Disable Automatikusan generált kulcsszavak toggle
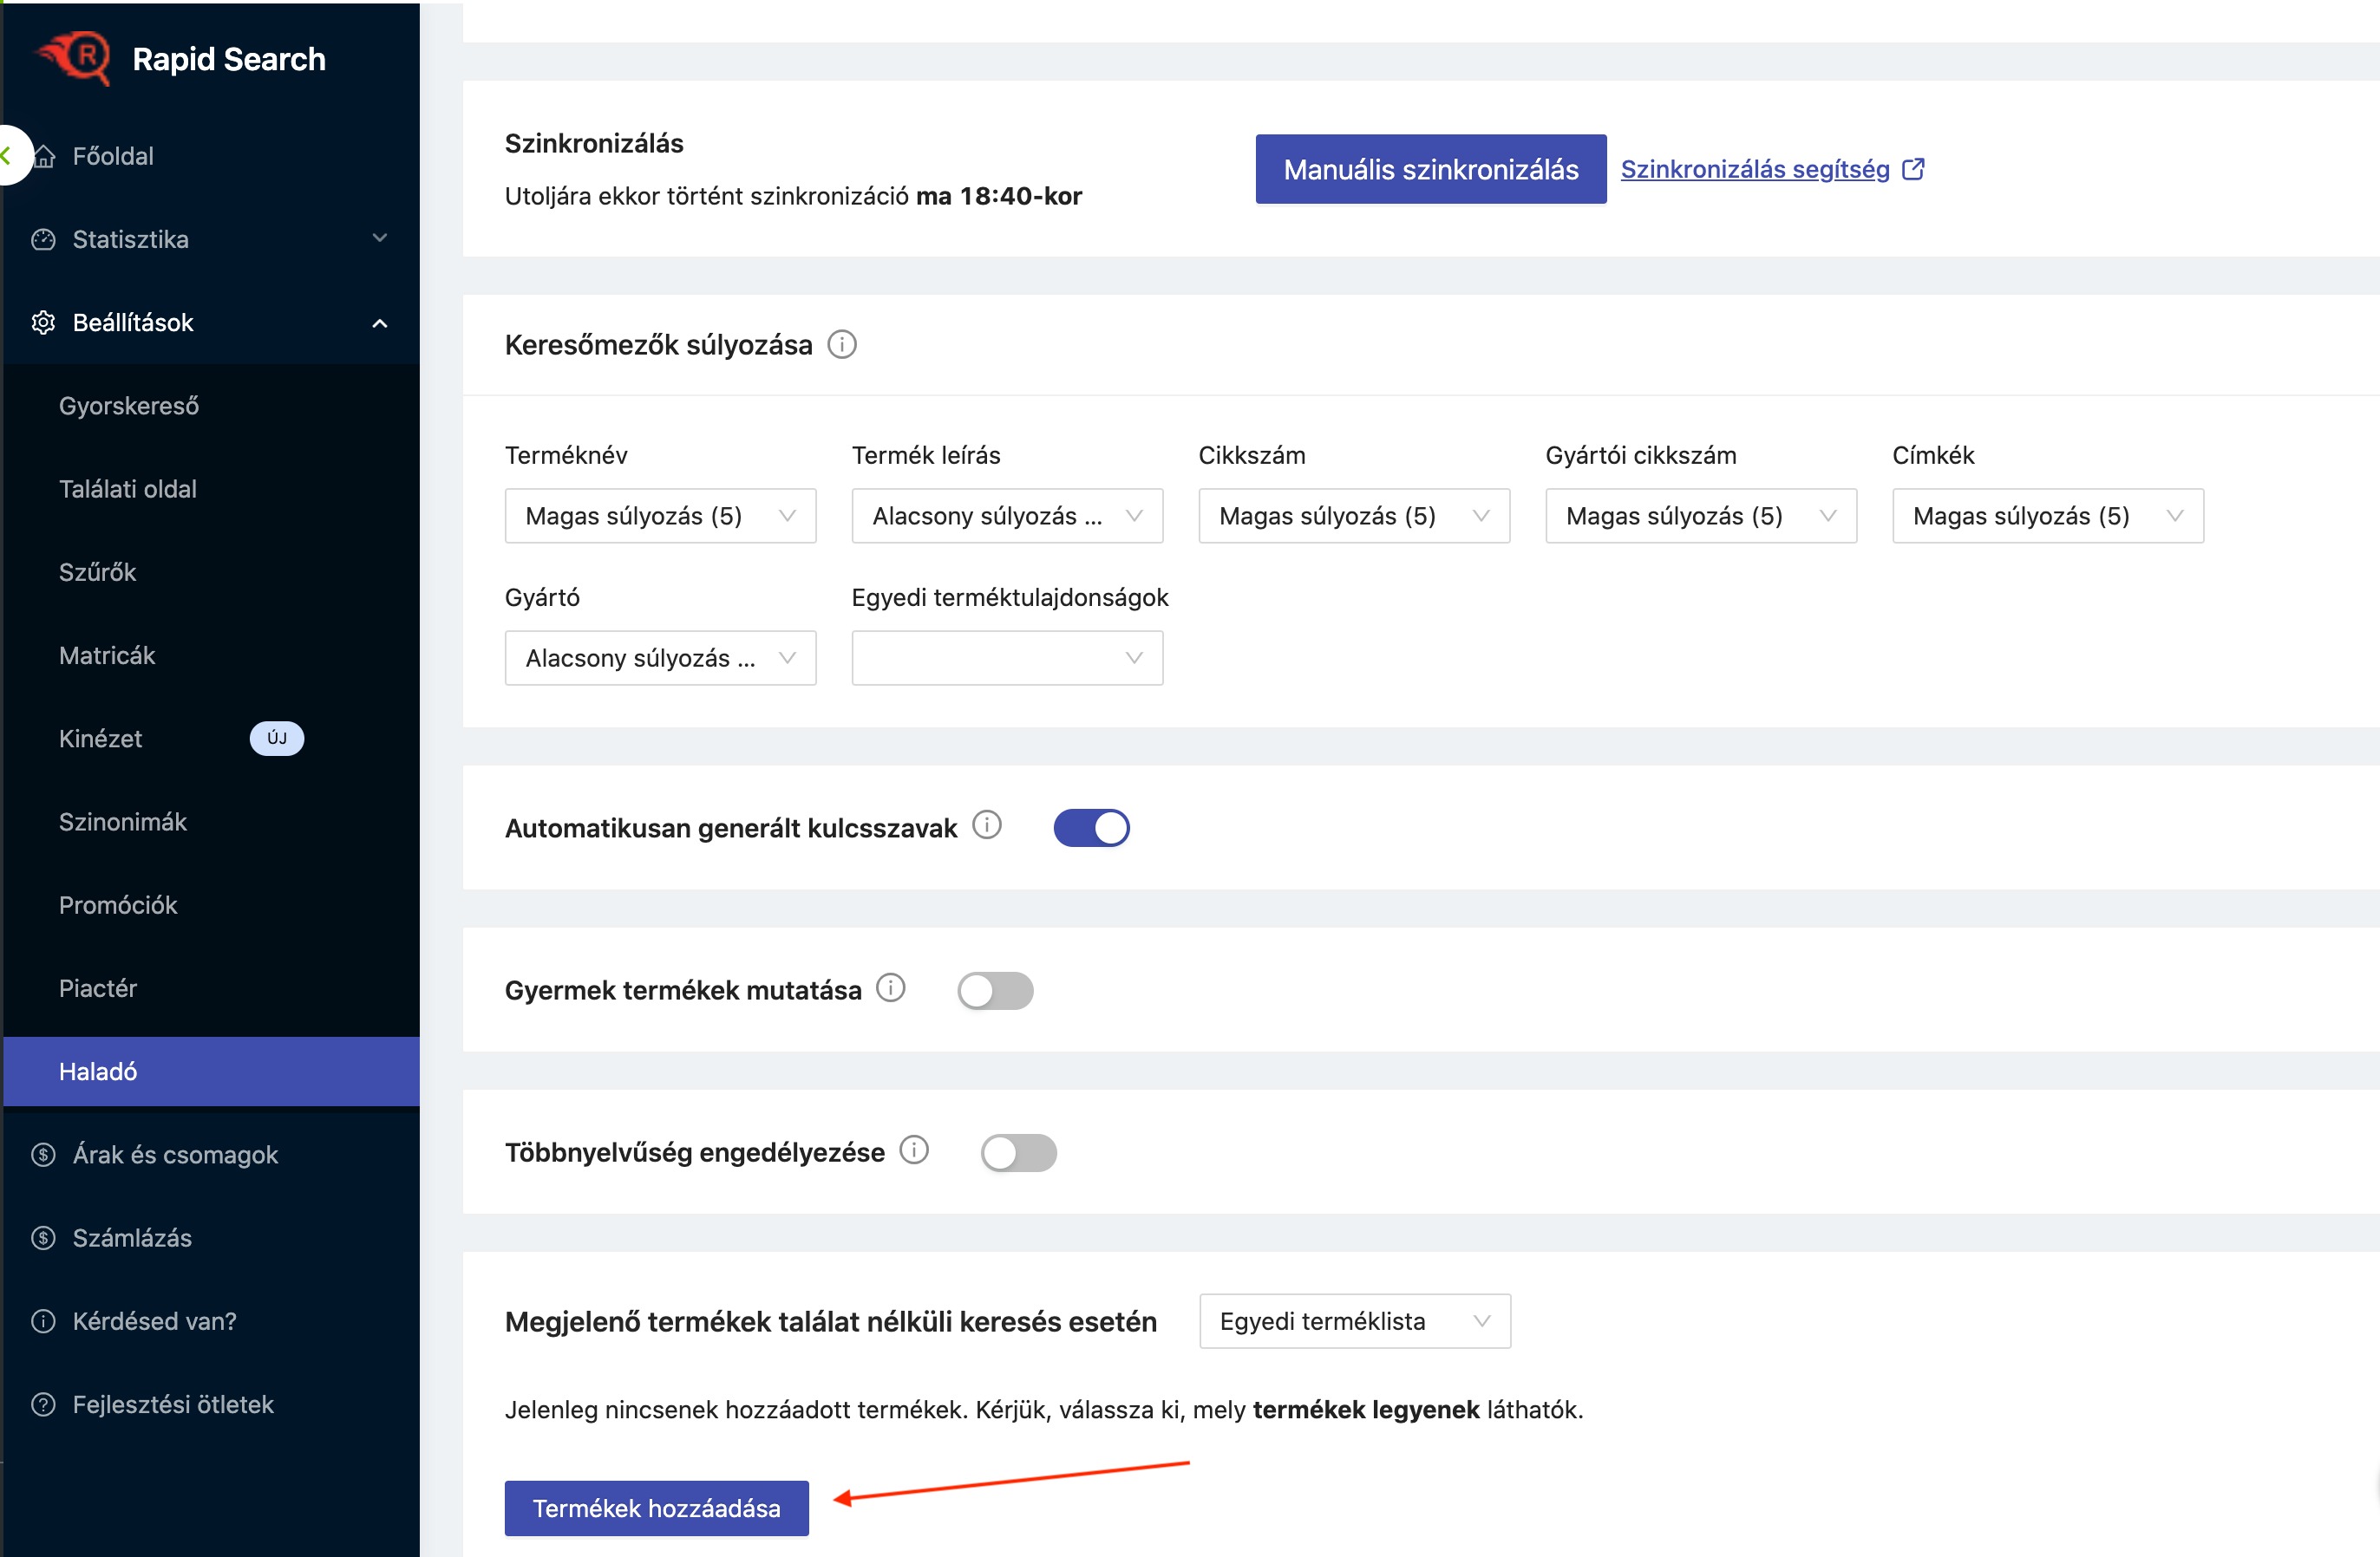Viewport: 2380px width, 1557px height. 1091,827
